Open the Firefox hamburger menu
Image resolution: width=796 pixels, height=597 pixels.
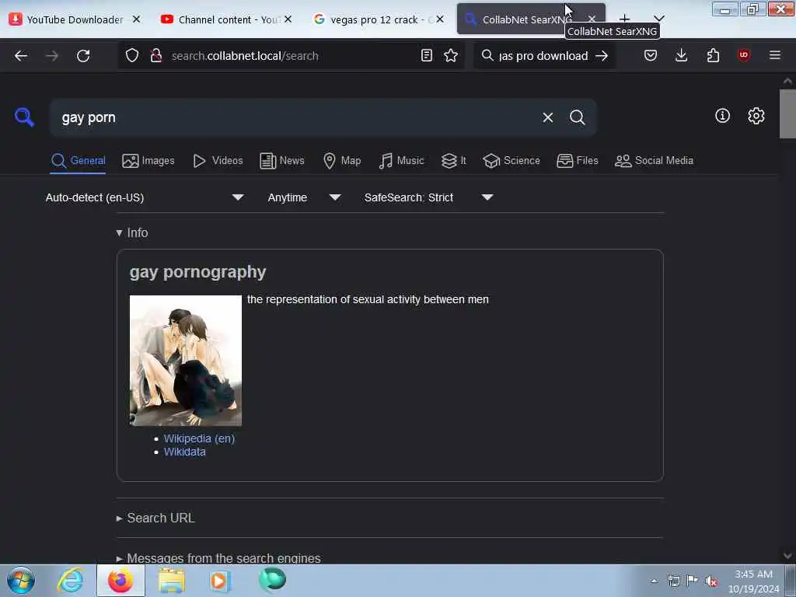(775, 55)
